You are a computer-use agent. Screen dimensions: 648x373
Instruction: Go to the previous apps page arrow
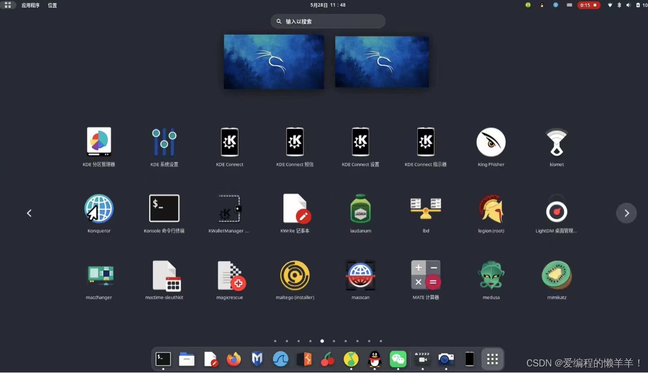point(29,213)
